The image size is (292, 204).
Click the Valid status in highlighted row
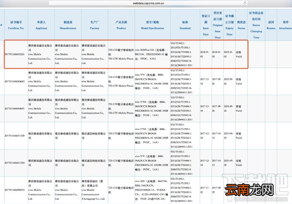[x=238, y=54]
